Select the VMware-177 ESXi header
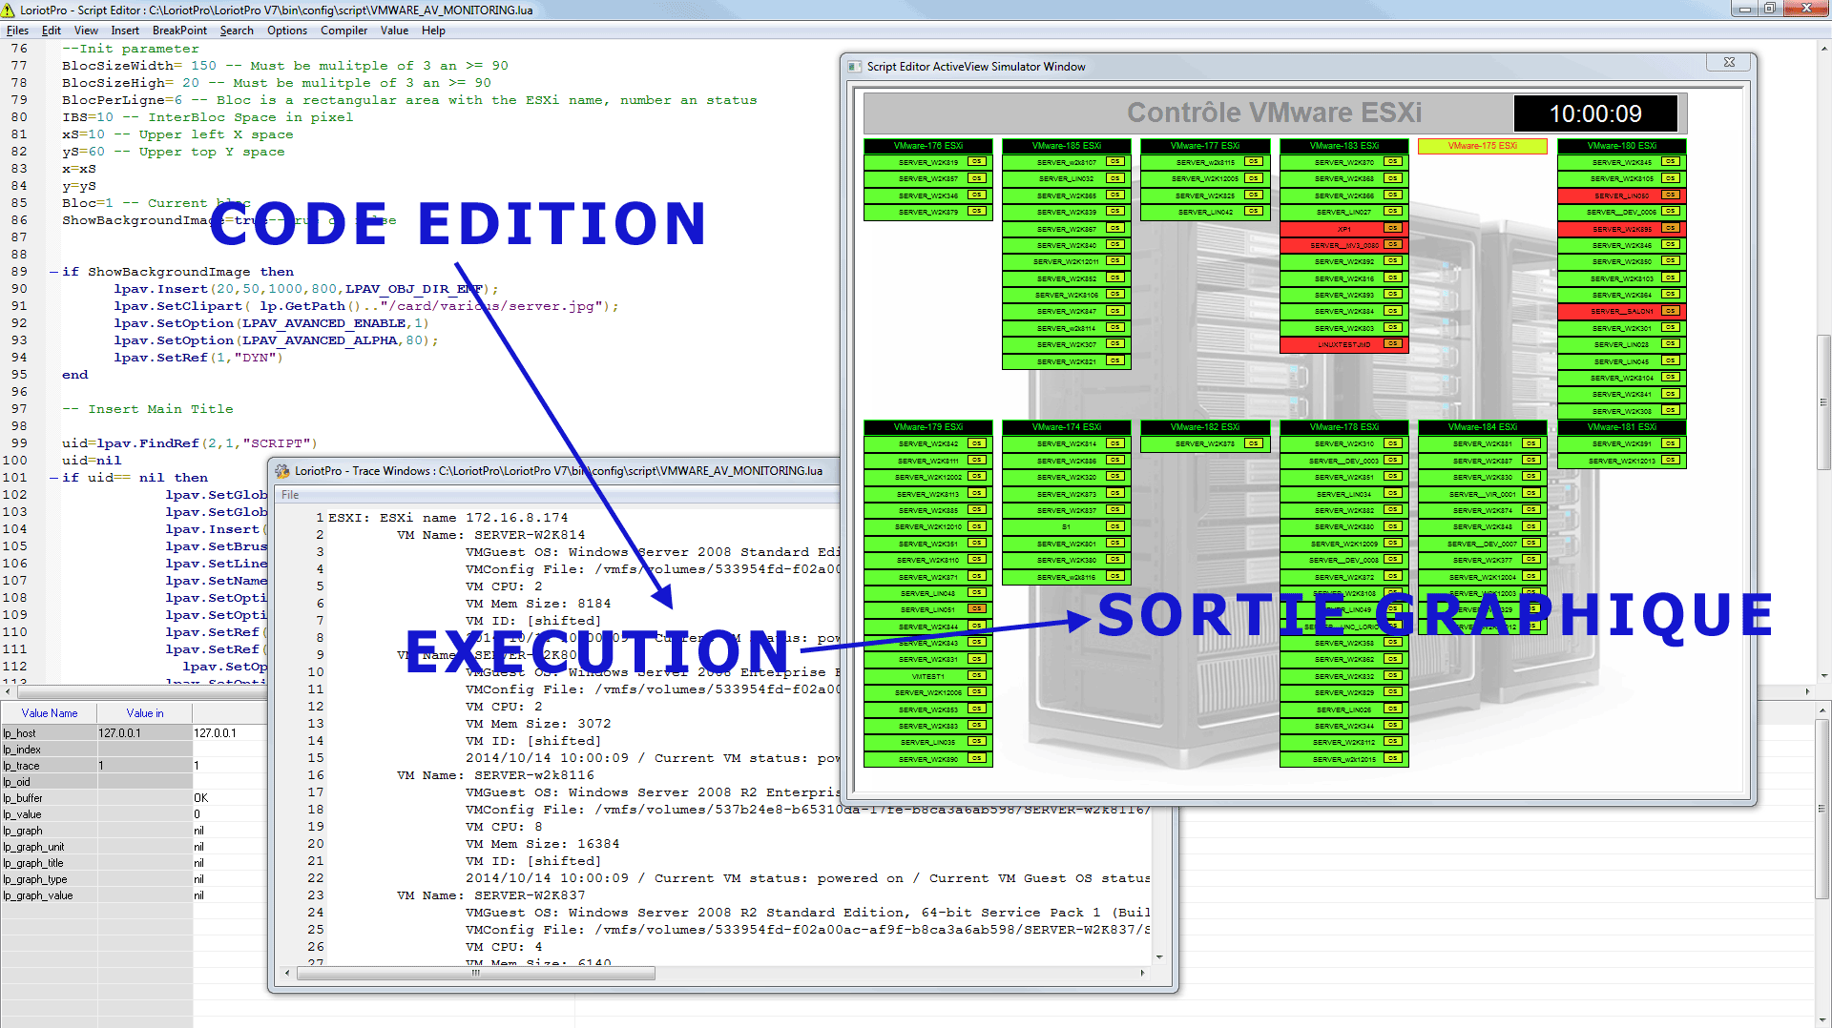The height and width of the screenshot is (1028, 1832). pos(1205,146)
